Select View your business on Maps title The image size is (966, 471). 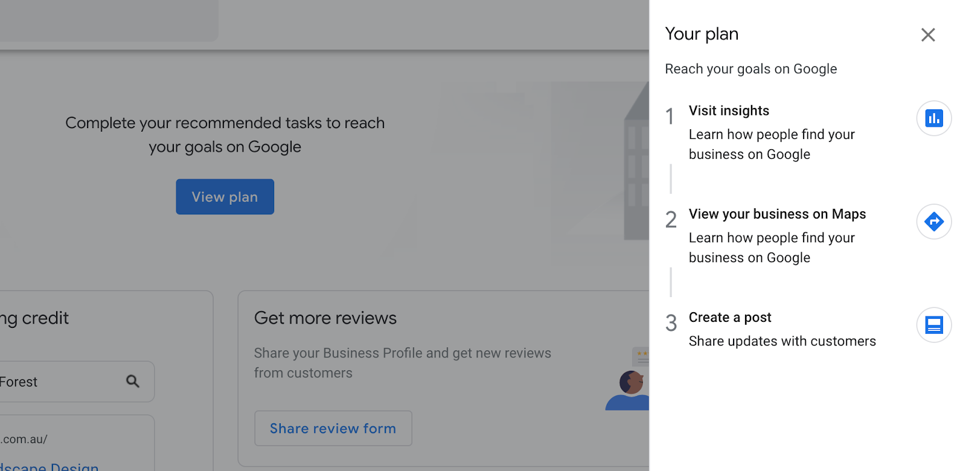[777, 214]
